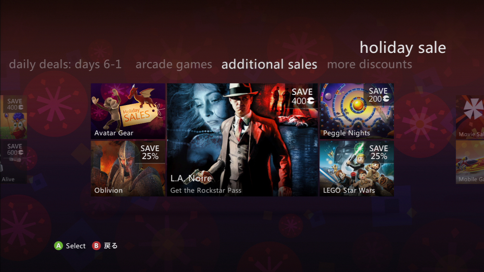Switch to the arcade games tab

(x=174, y=64)
